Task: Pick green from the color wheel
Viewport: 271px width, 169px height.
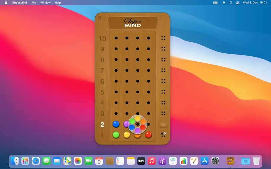Action: coord(132,121)
